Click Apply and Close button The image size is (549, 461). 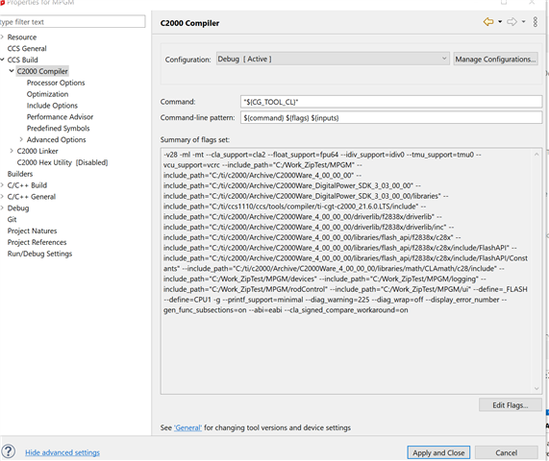pos(438,452)
